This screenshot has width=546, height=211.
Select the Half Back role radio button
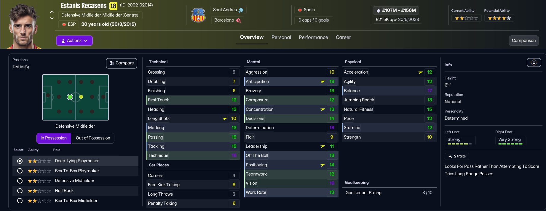click(20, 191)
